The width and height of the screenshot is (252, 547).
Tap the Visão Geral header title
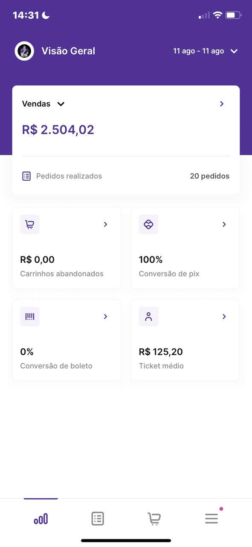point(68,51)
